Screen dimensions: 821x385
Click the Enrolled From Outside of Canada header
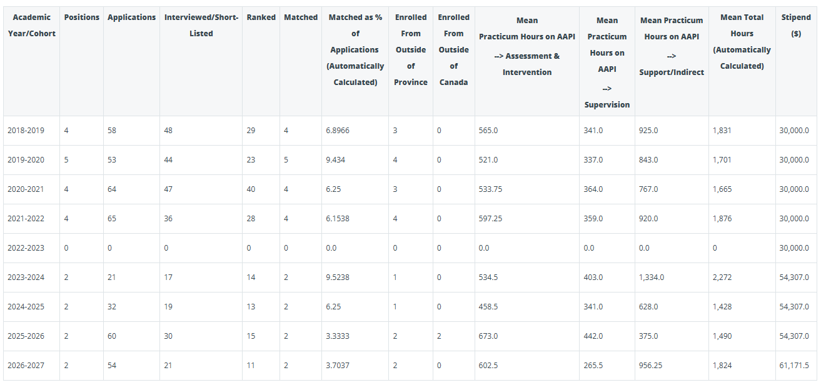point(454,49)
